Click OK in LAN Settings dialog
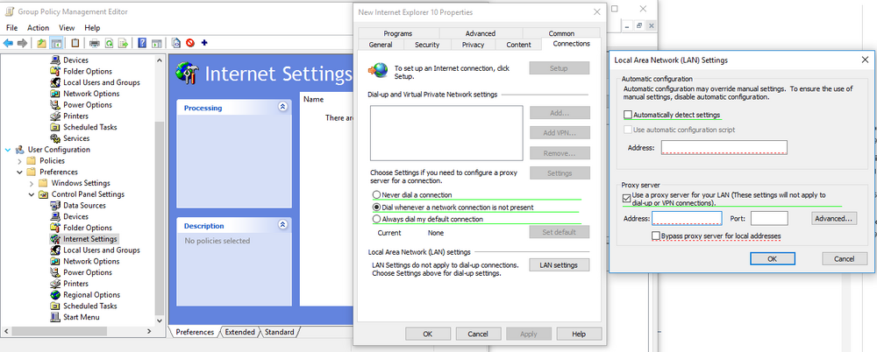The image size is (877, 352). pyautogui.click(x=772, y=258)
